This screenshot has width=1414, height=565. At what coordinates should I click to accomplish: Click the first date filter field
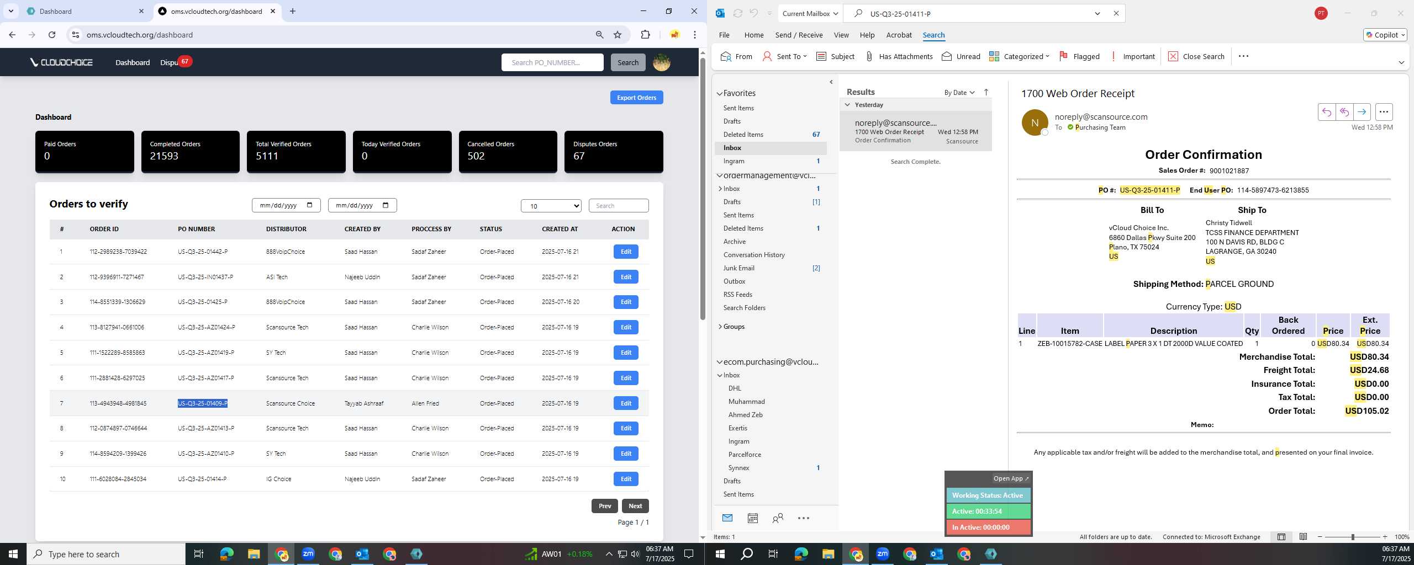pyautogui.click(x=286, y=205)
